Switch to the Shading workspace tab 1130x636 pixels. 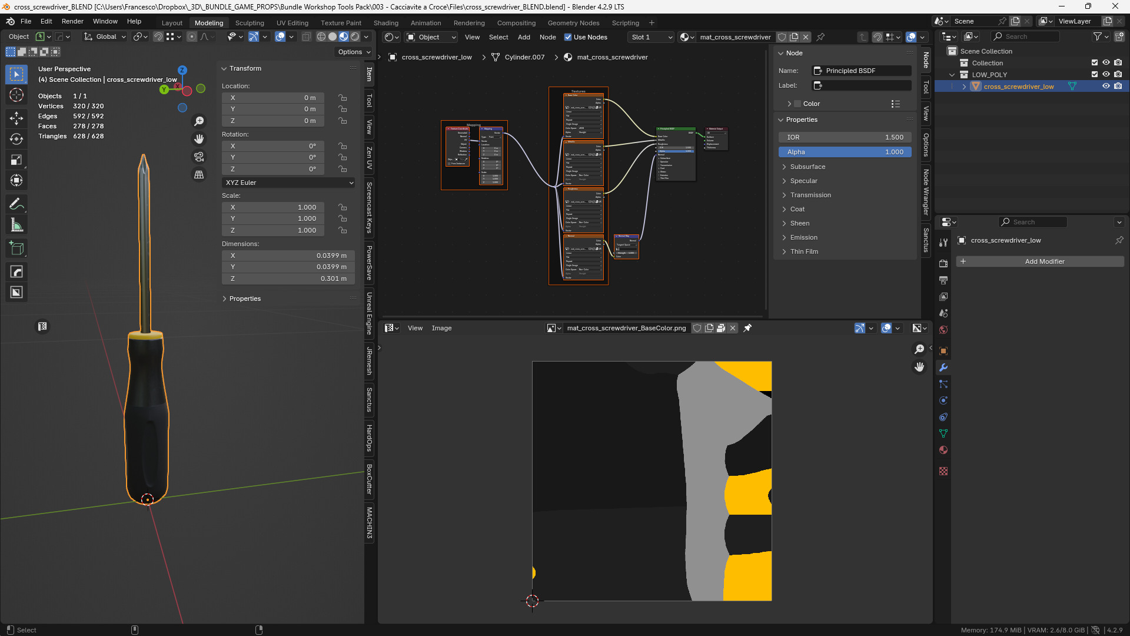pos(386,23)
